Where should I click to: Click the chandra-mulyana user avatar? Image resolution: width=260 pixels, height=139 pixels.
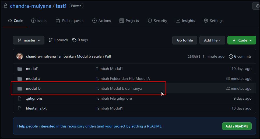20,56
